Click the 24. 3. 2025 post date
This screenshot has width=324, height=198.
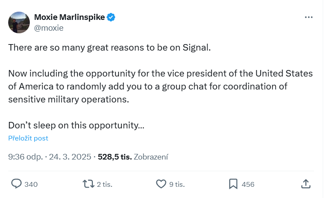pos(71,157)
